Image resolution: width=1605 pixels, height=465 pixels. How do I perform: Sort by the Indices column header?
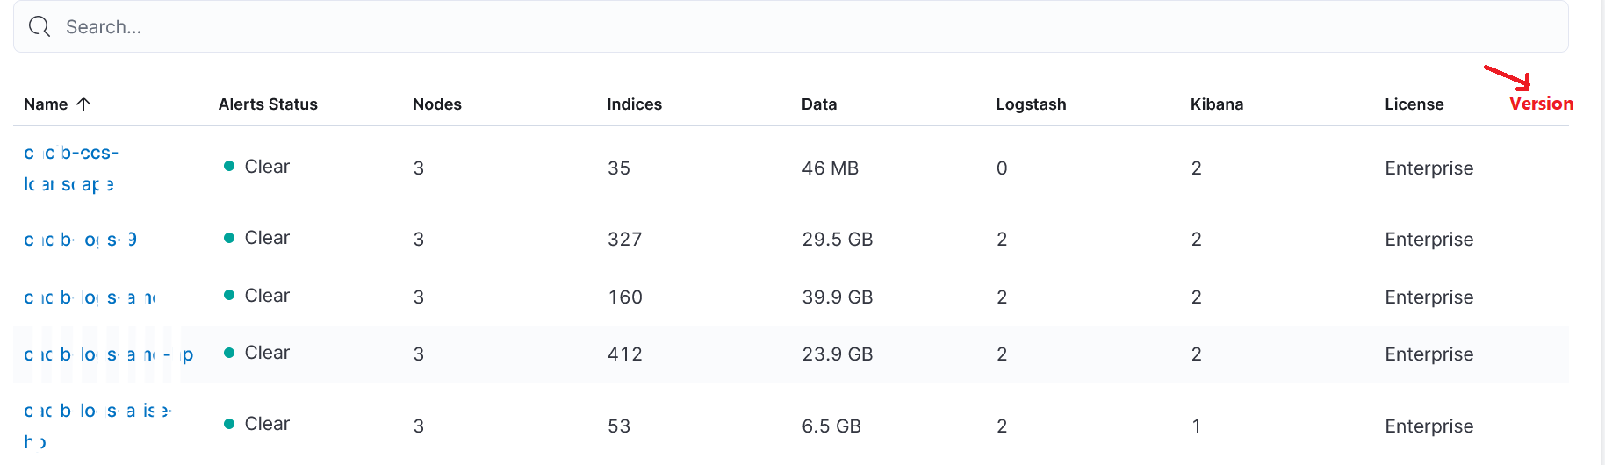tap(635, 104)
